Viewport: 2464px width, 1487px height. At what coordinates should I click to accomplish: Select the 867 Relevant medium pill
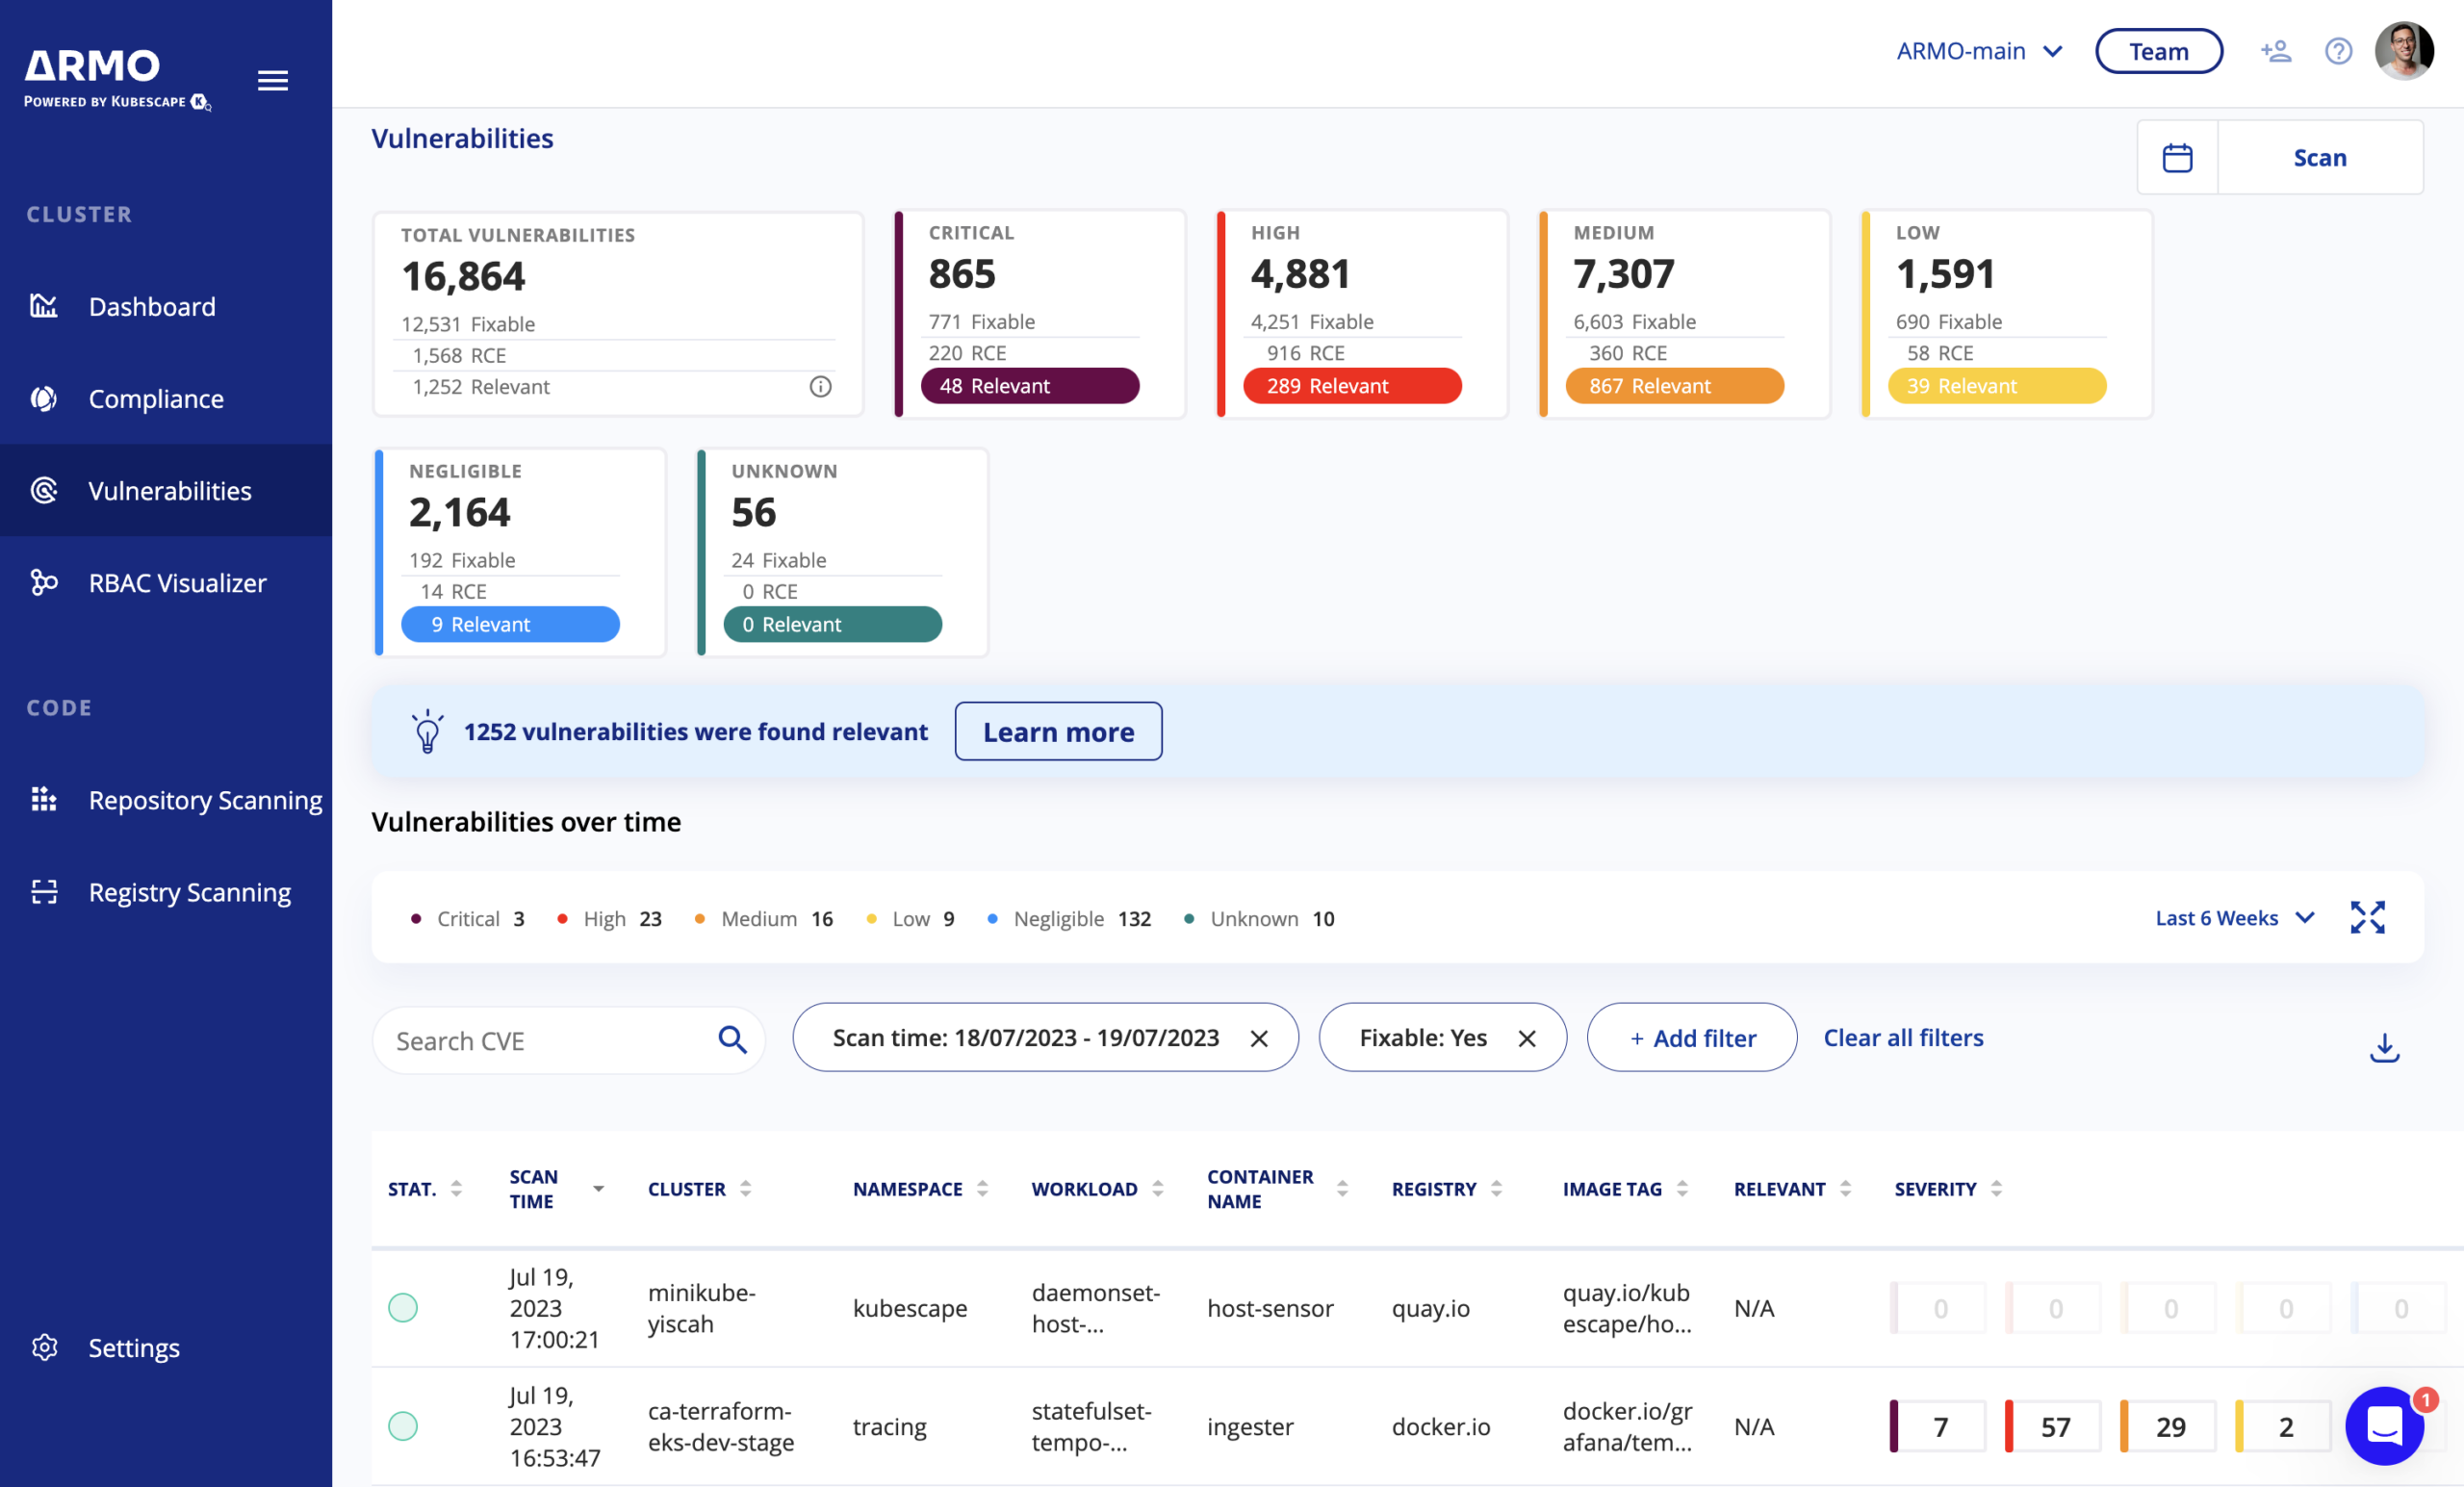tap(1674, 386)
